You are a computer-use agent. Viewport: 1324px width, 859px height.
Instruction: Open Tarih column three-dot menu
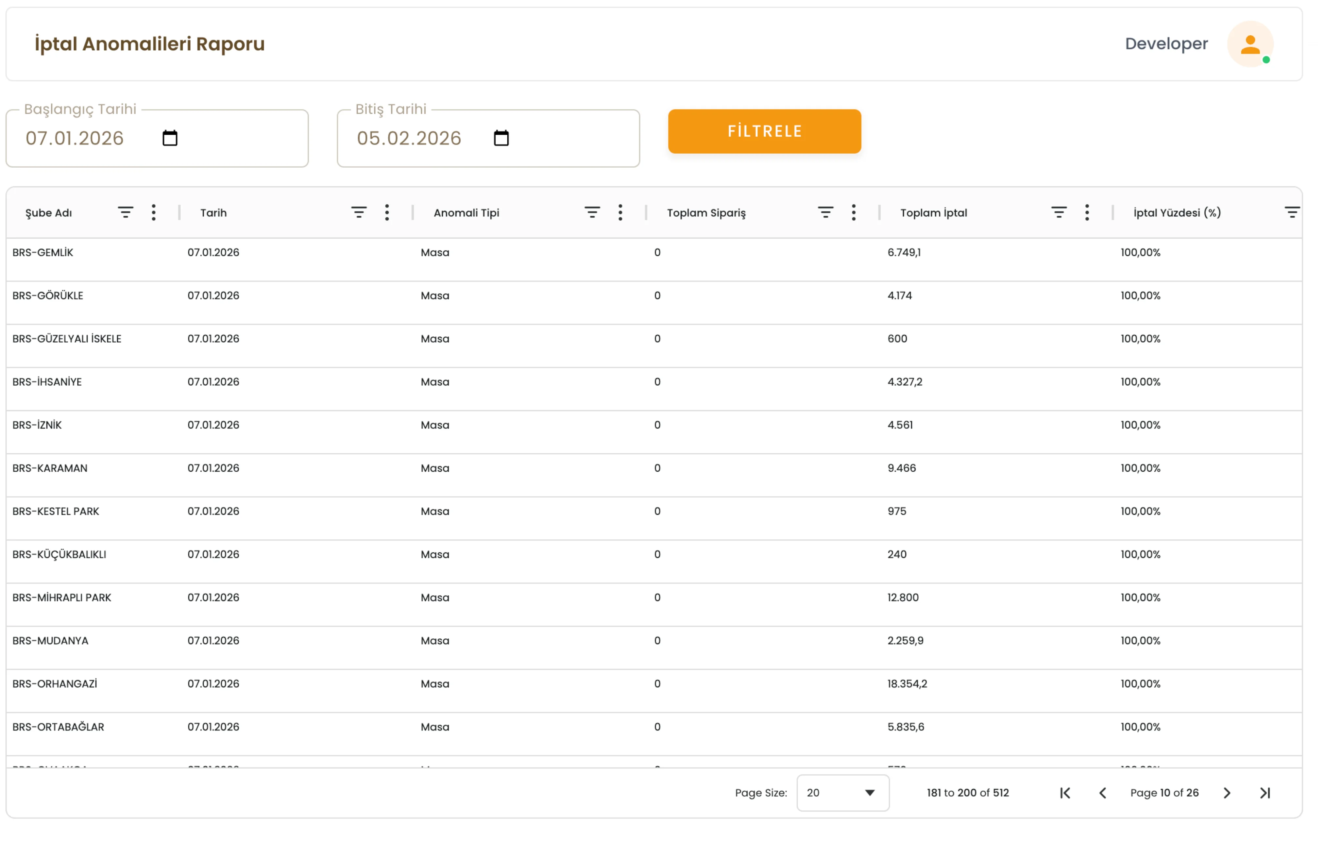(387, 212)
